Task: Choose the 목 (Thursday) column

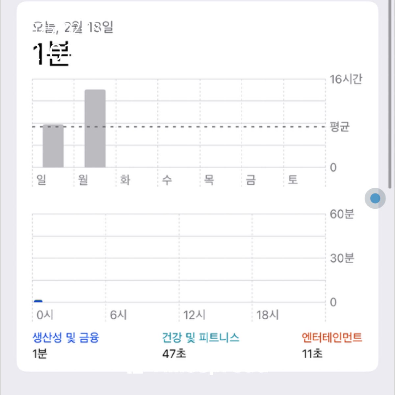Action: click(x=209, y=180)
